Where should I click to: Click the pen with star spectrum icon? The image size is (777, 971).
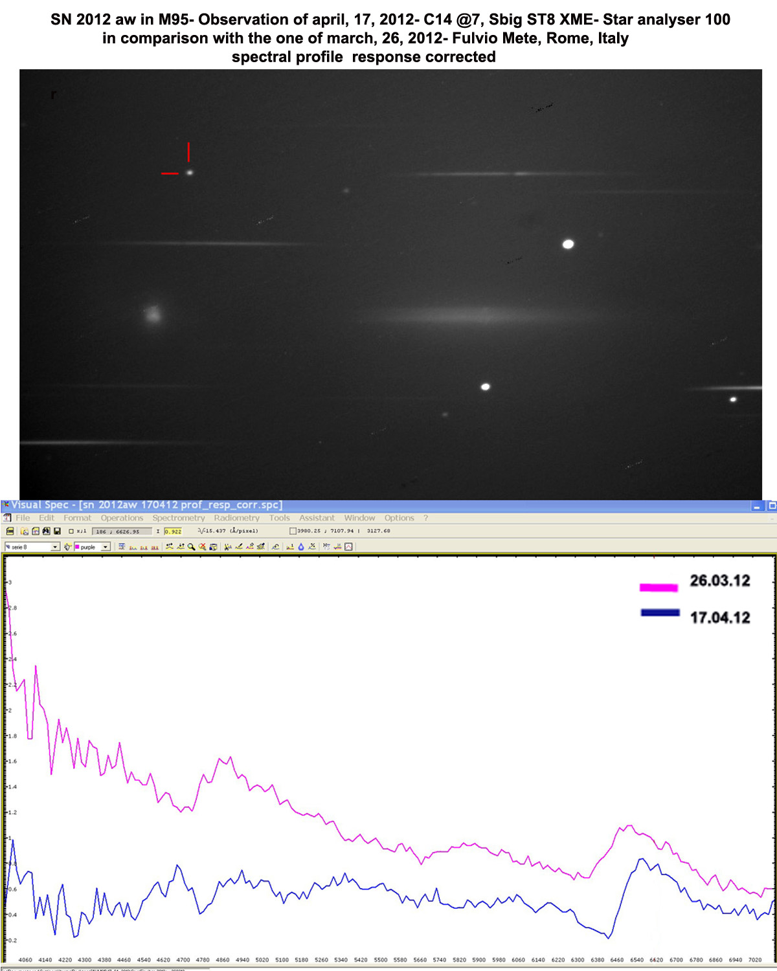[x=249, y=546]
